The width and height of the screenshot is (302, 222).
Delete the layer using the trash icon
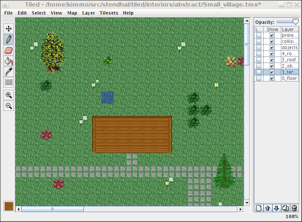tap(294, 208)
